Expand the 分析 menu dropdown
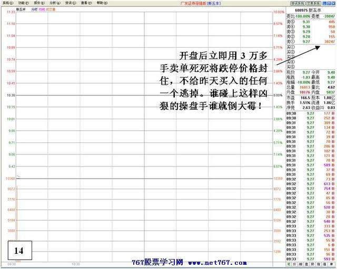This screenshot has width=337, height=269. (x=55, y=3)
